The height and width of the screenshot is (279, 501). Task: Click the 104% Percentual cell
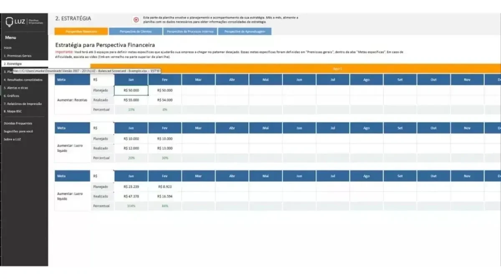click(131, 206)
